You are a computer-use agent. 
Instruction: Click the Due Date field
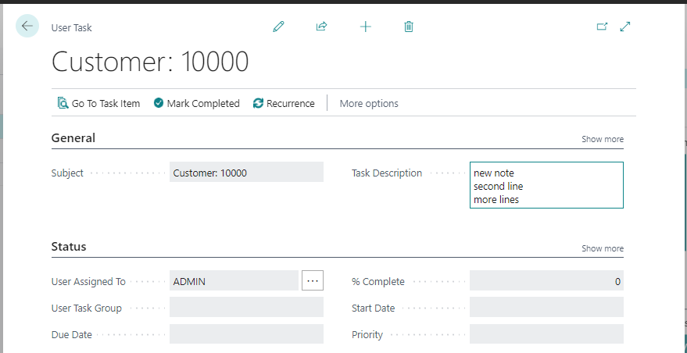246,334
